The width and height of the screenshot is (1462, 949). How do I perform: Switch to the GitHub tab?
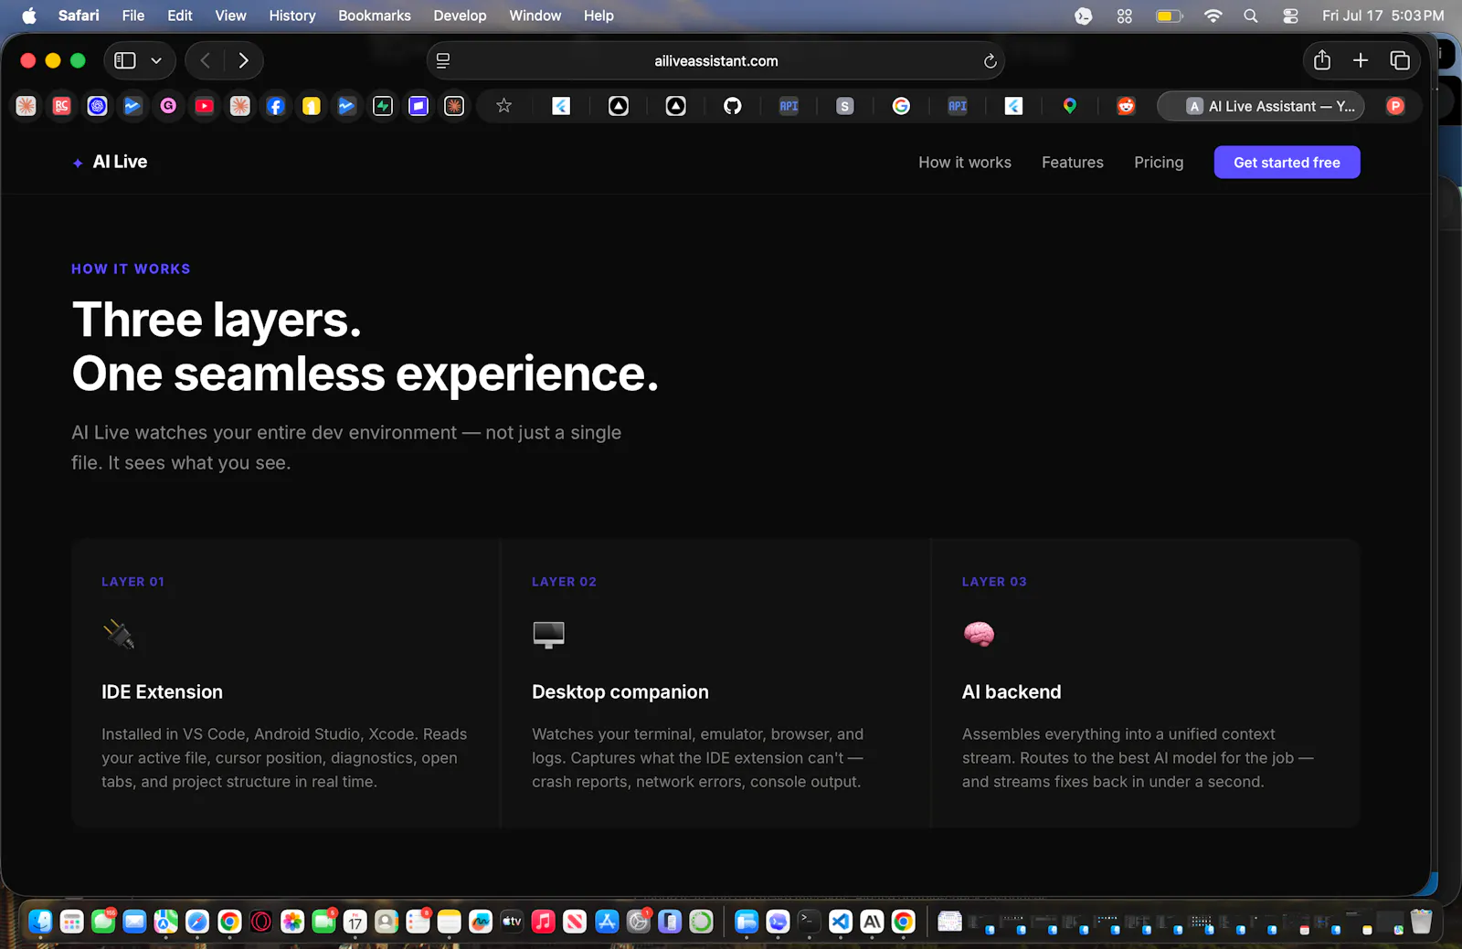(732, 106)
